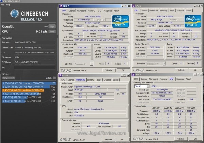Viewport: 204px width, 143px height.
Task: Expand the Slot #2 memory slot dropdown
Action: (x=142, y=86)
